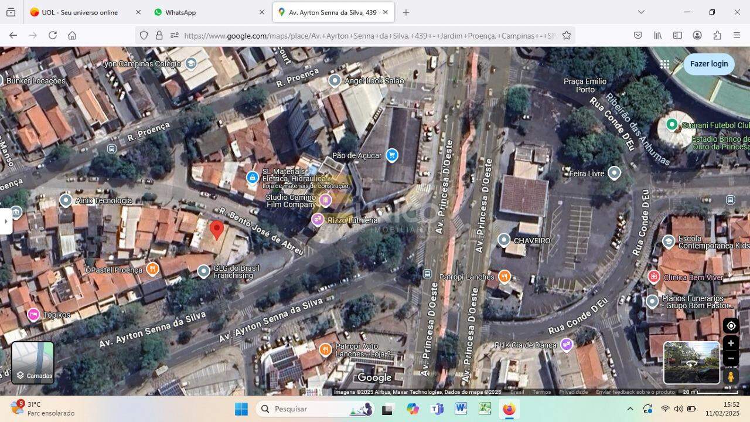This screenshot has height=422, width=750.
Task: Zoom out with the minus button
Action: (x=731, y=359)
